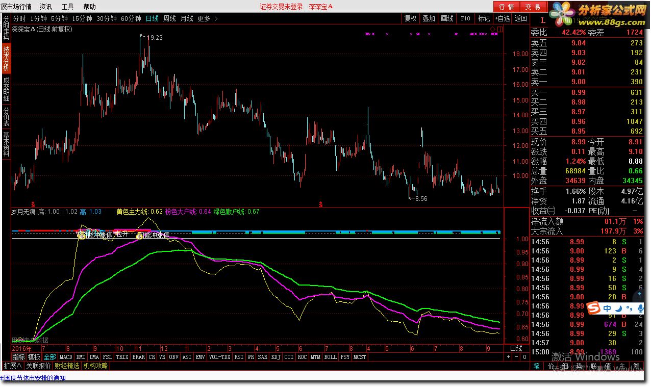Image resolution: width=651 pixels, height=387 pixels.
Task: Switch to the 1分钟 period
Action: tap(38, 18)
